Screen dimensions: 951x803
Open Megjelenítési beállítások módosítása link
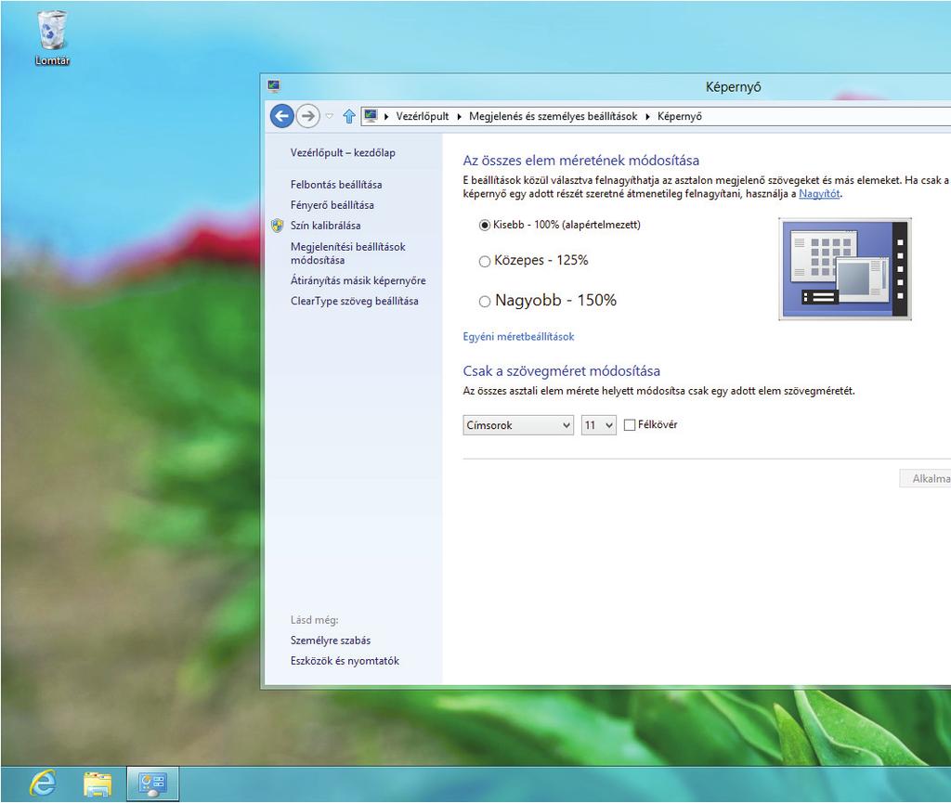click(347, 253)
